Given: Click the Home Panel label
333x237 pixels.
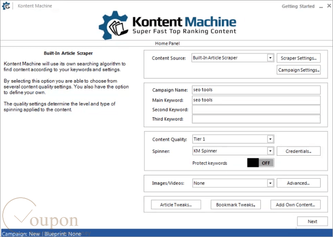Looking at the screenshot, I should [167, 43].
